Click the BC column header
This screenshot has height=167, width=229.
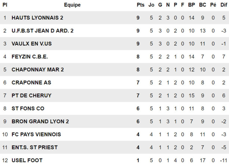[x=202, y=5]
